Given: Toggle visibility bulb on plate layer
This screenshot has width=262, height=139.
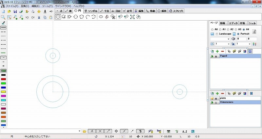Looking at the screenshot, I should point(212,98).
